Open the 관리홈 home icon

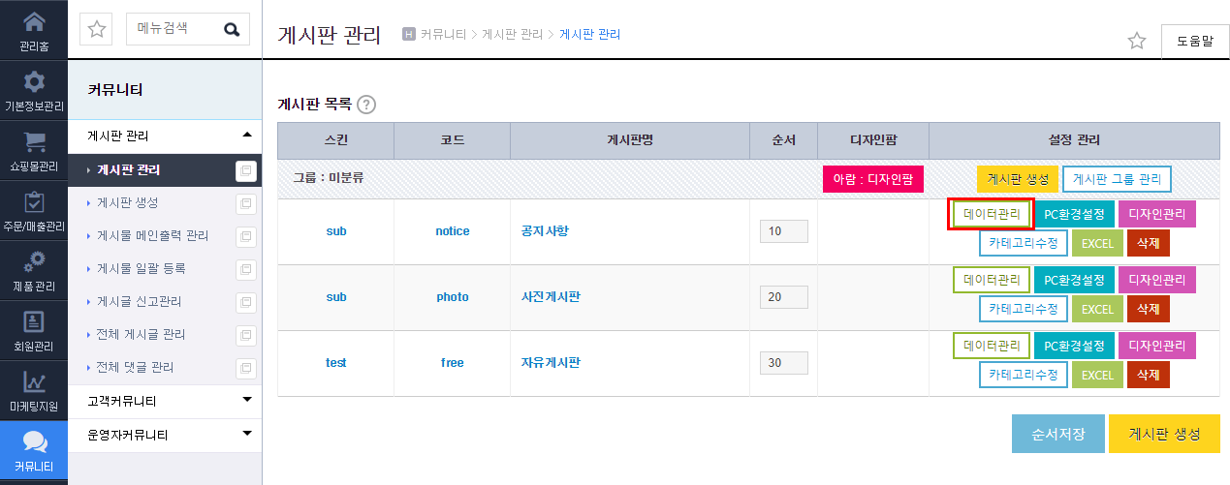[34, 21]
